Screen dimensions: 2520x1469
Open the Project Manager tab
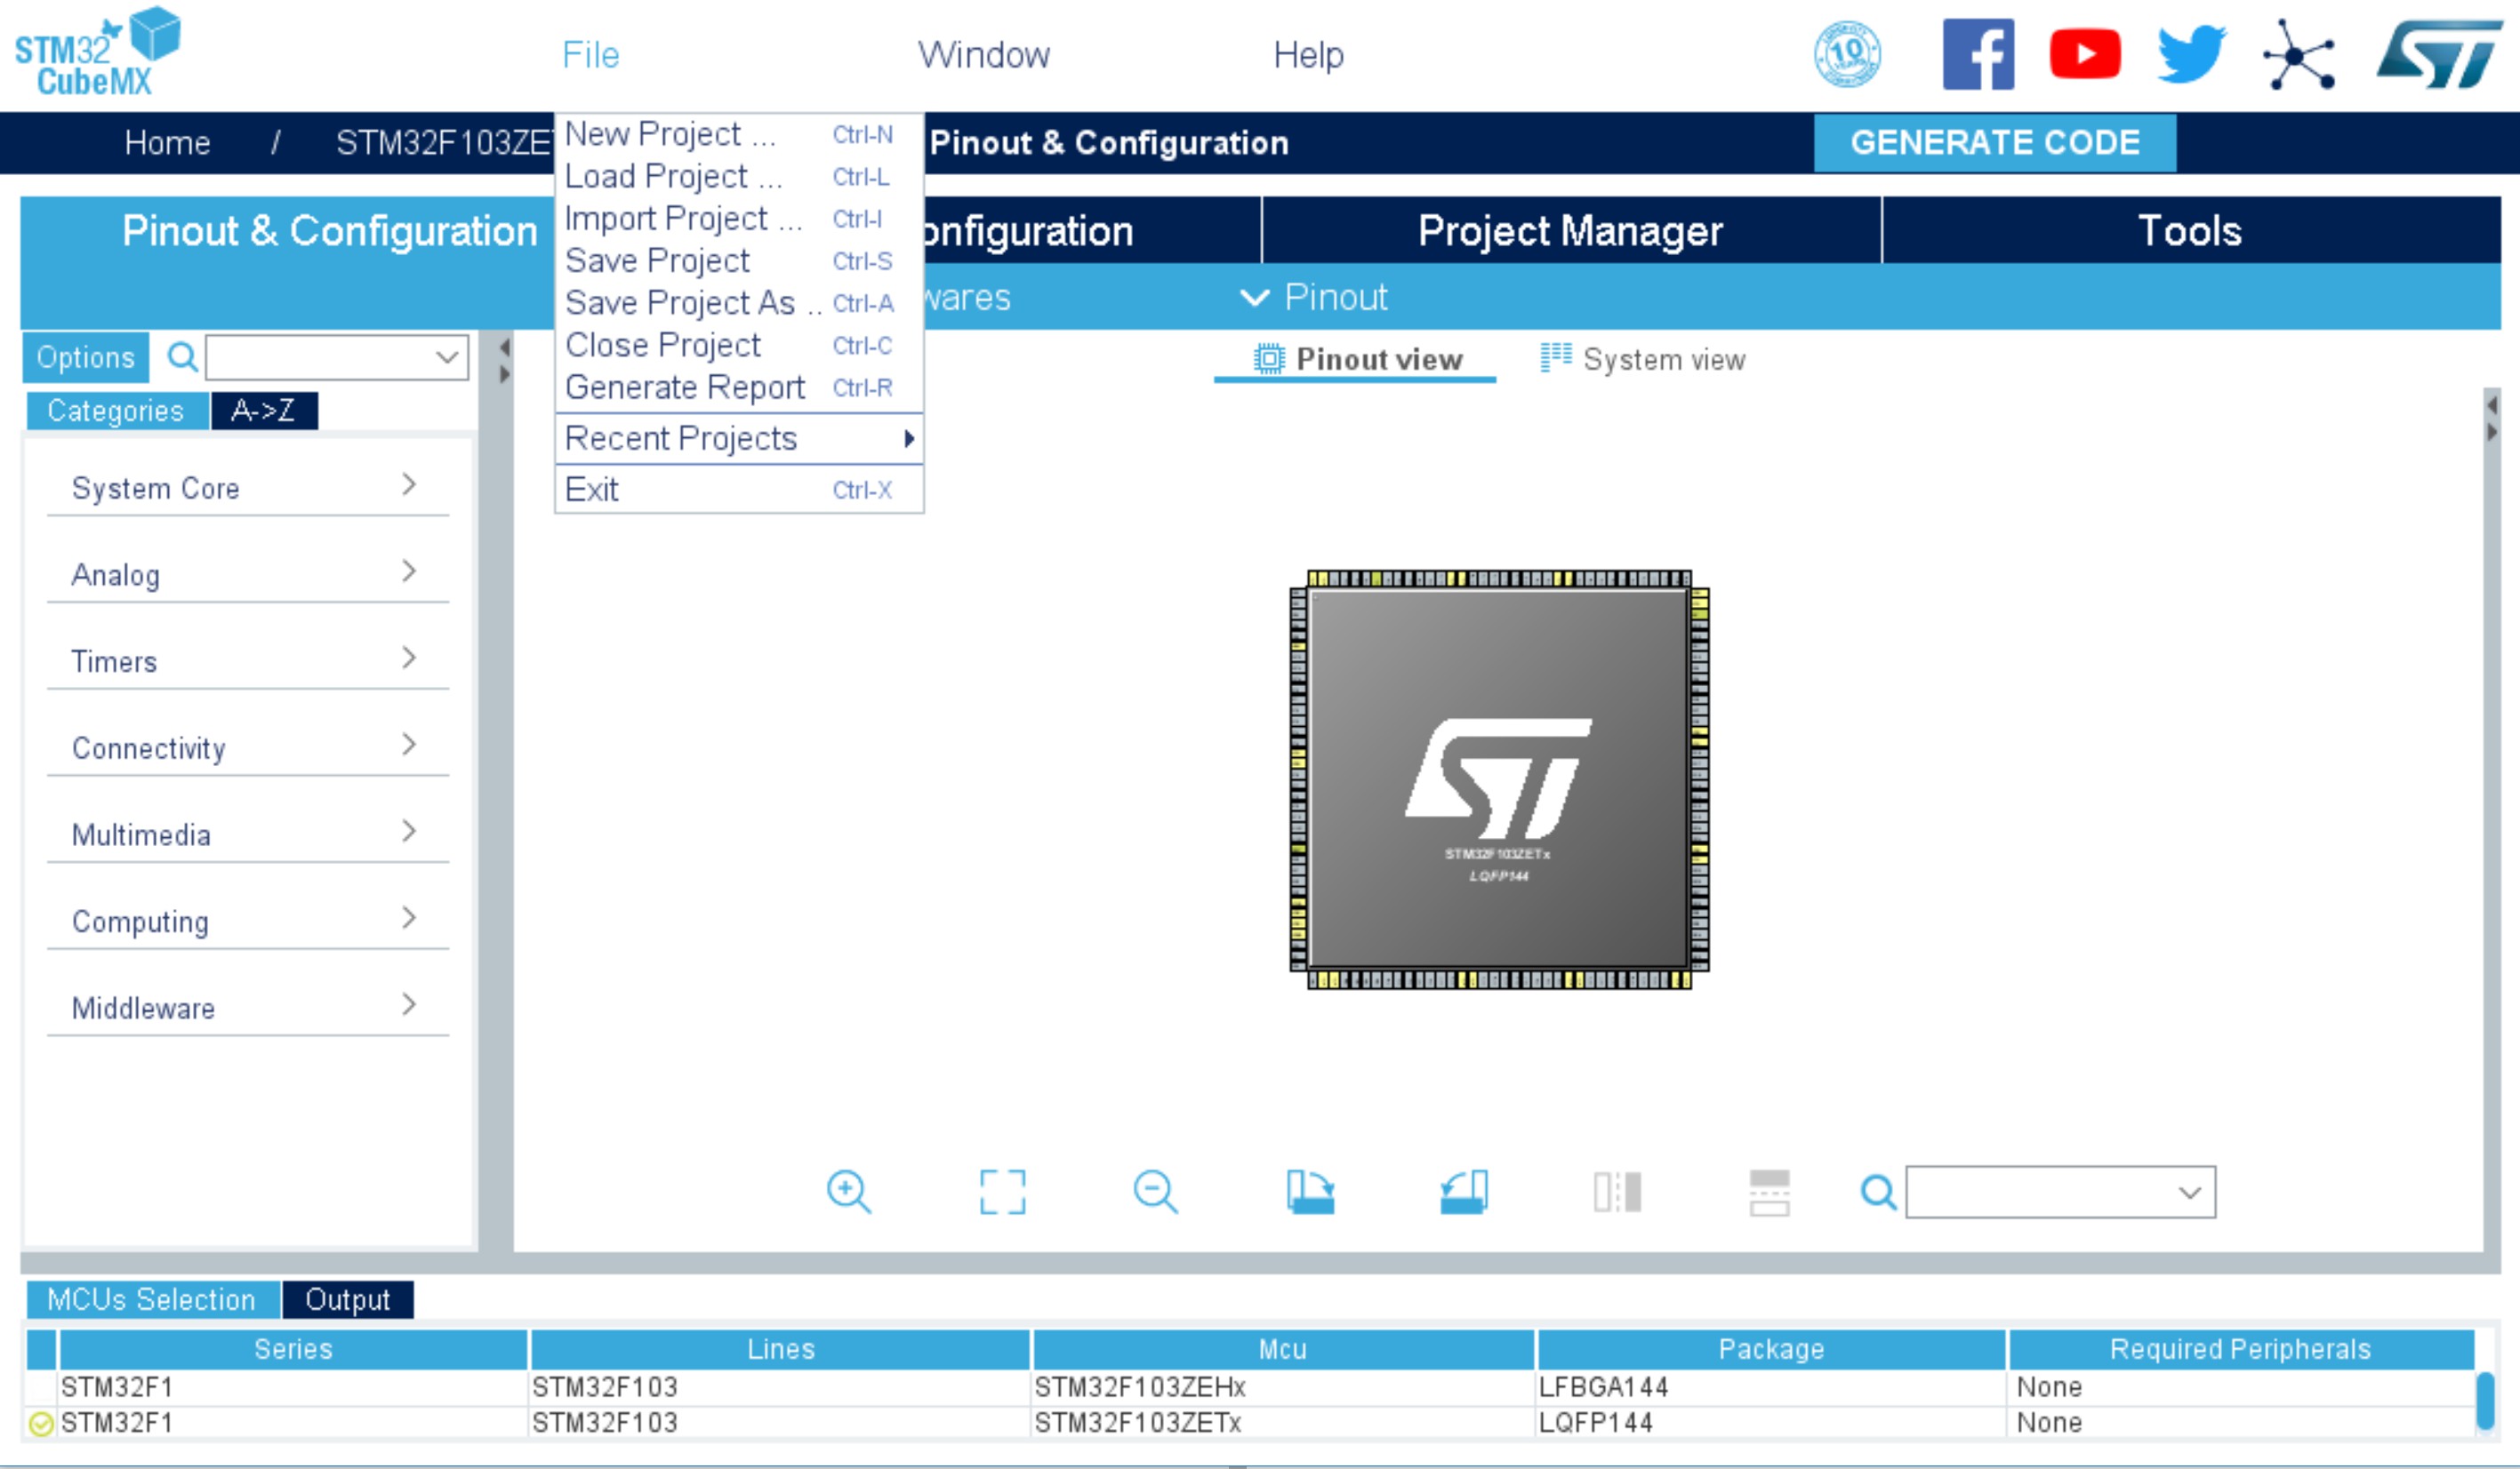pyautogui.click(x=1570, y=231)
